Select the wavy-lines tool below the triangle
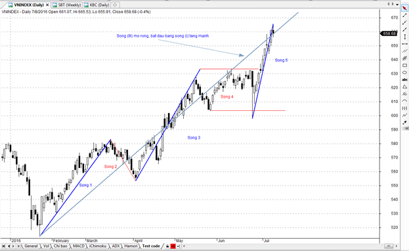This screenshot has width=409, height=252. coord(404,94)
